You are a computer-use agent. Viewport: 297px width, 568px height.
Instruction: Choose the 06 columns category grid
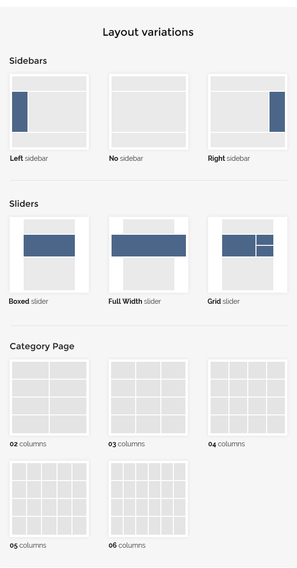[x=148, y=499]
